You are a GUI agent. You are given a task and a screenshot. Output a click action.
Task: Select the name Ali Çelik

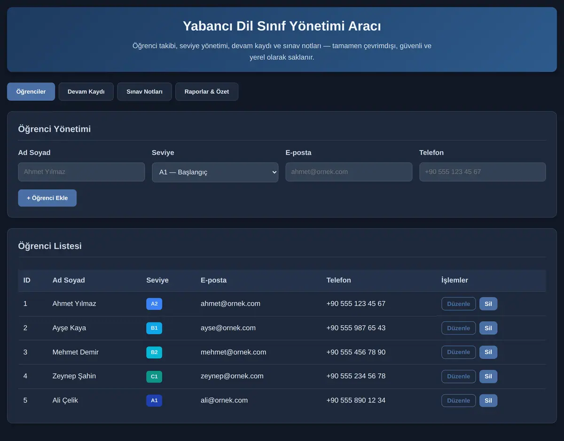tap(65, 401)
